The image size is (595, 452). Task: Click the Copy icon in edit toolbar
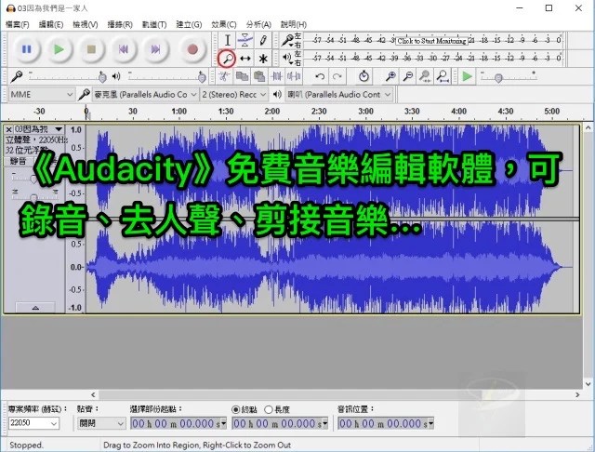(x=242, y=76)
